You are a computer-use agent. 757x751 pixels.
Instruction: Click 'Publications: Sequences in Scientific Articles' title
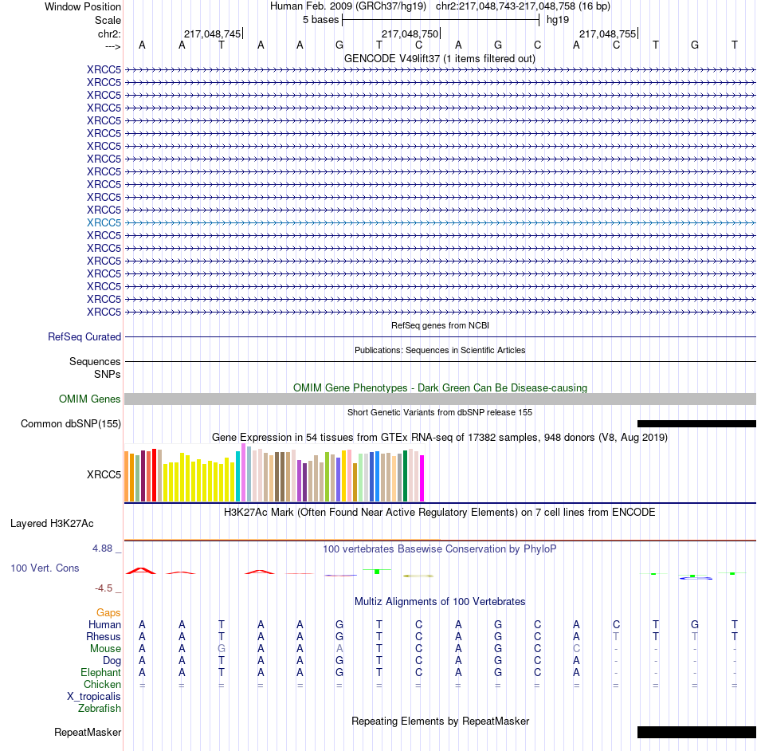coord(440,350)
